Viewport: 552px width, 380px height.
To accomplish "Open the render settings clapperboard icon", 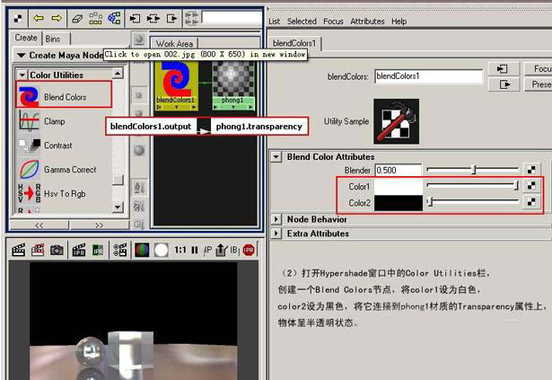I will (x=120, y=251).
